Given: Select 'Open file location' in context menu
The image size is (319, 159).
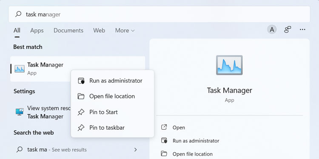Looking at the screenshot, I should pos(112,96).
